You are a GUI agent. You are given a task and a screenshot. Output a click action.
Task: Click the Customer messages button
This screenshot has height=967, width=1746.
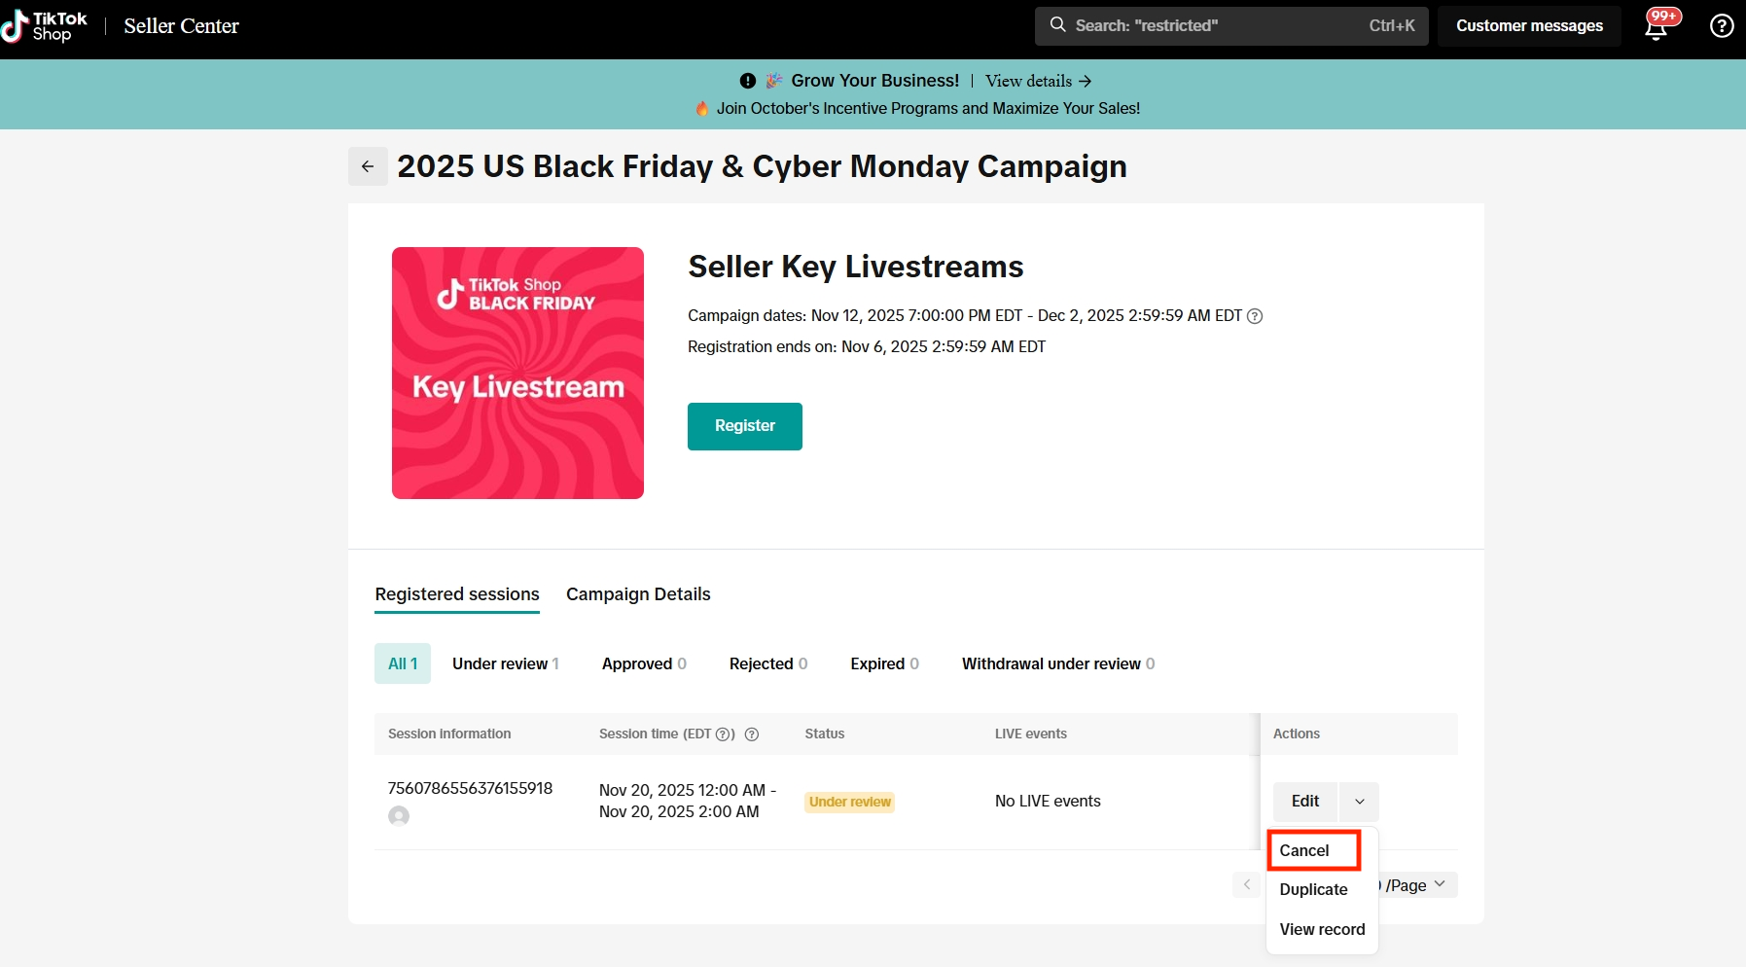pyautogui.click(x=1529, y=26)
